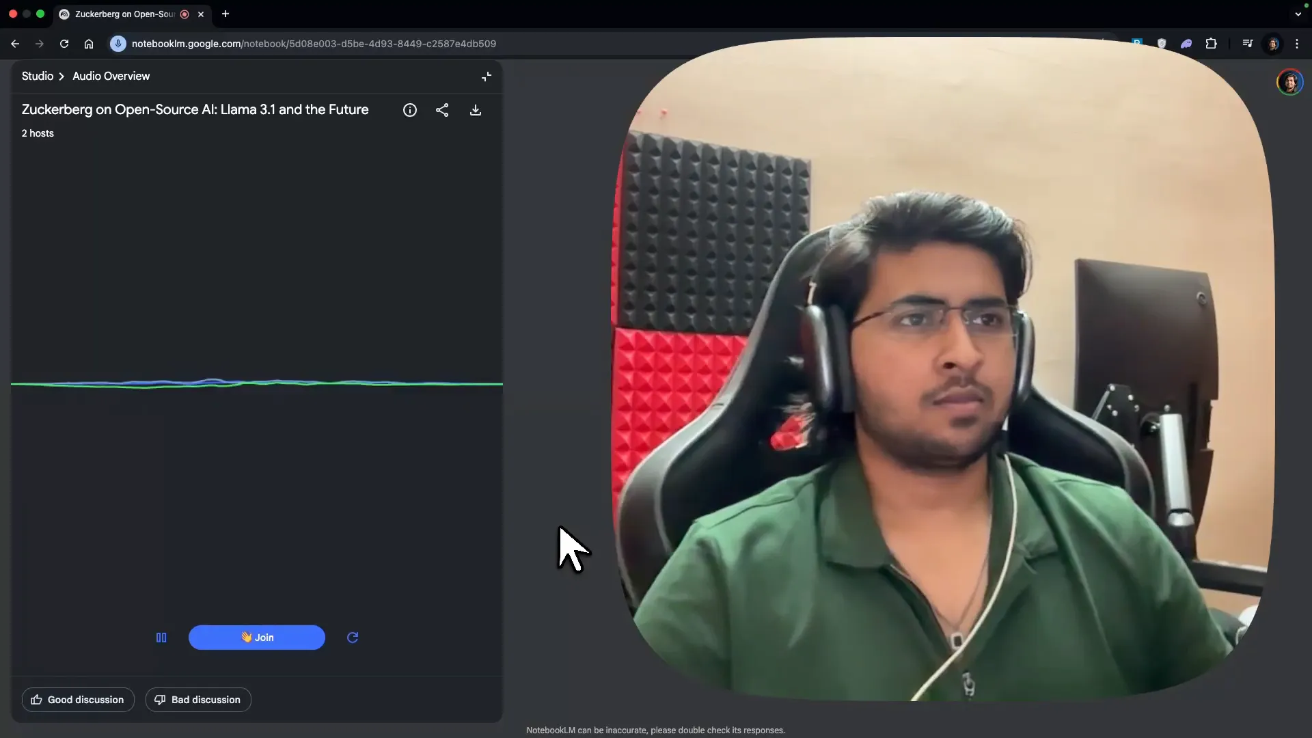Open the Google account avatar on the page
Image resolution: width=1312 pixels, height=738 pixels.
click(x=1290, y=83)
